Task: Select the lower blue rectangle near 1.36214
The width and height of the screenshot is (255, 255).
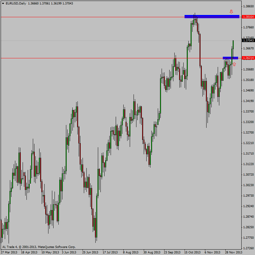Action: [230, 58]
